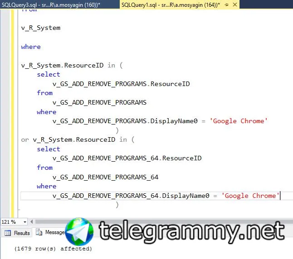Click the horizontal scrollbar track
Image resolution: width=293 pixels, height=259 pixels.
point(164,222)
